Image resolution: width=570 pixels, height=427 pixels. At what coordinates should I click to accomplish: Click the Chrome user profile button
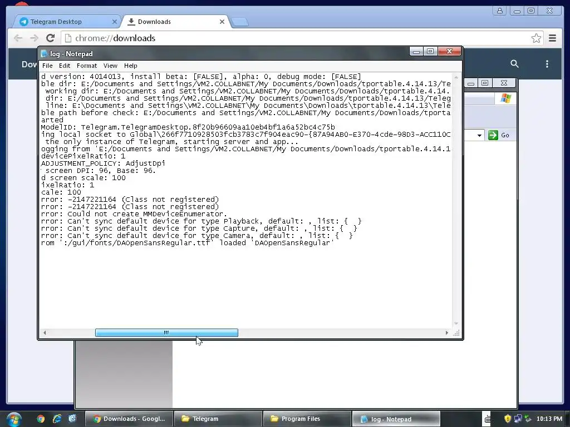pyautogui.click(x=500, y=11)
